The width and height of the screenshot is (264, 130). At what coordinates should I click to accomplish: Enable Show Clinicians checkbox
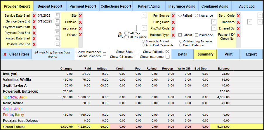pos(137,56)
